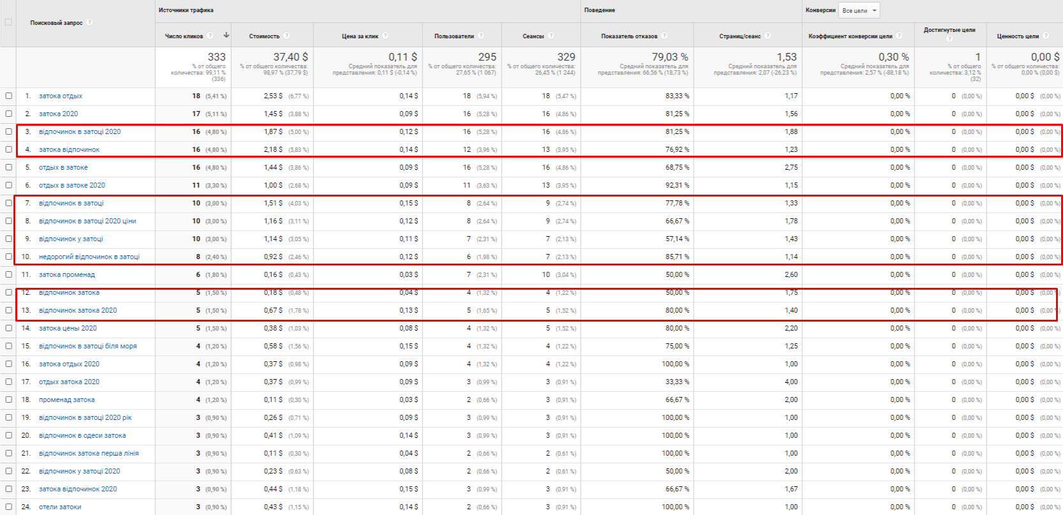The width and height of the screenshot is (1063, 515).
Task: Click bounce rate total 79,03 %
Action: [670, 57]
